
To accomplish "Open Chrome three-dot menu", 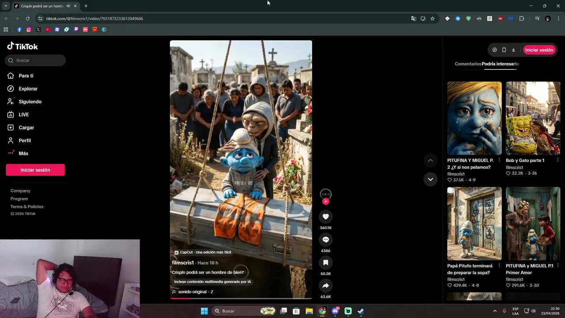I will click(x=558, y=19).
